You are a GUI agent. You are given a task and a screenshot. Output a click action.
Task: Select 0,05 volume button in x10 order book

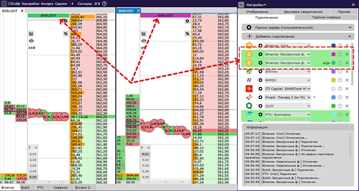click(33, 177)
